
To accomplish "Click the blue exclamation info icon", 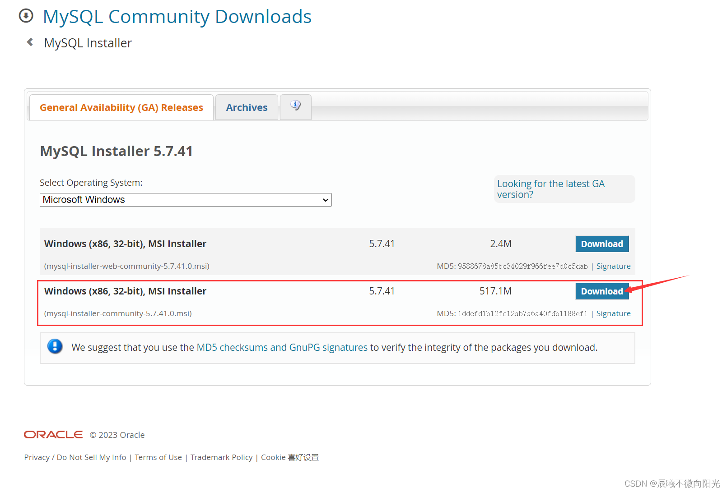I will tap(55, 346).
